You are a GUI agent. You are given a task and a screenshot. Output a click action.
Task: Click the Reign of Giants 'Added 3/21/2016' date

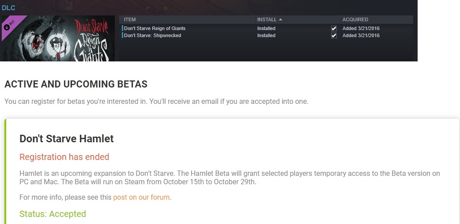pyautogui.click(x=361, y=29)
